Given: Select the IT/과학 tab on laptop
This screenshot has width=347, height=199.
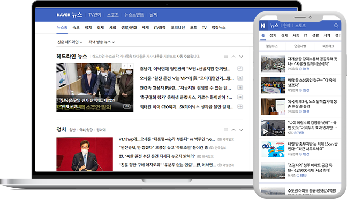Looking at the screenshot, I should (160, 28).
